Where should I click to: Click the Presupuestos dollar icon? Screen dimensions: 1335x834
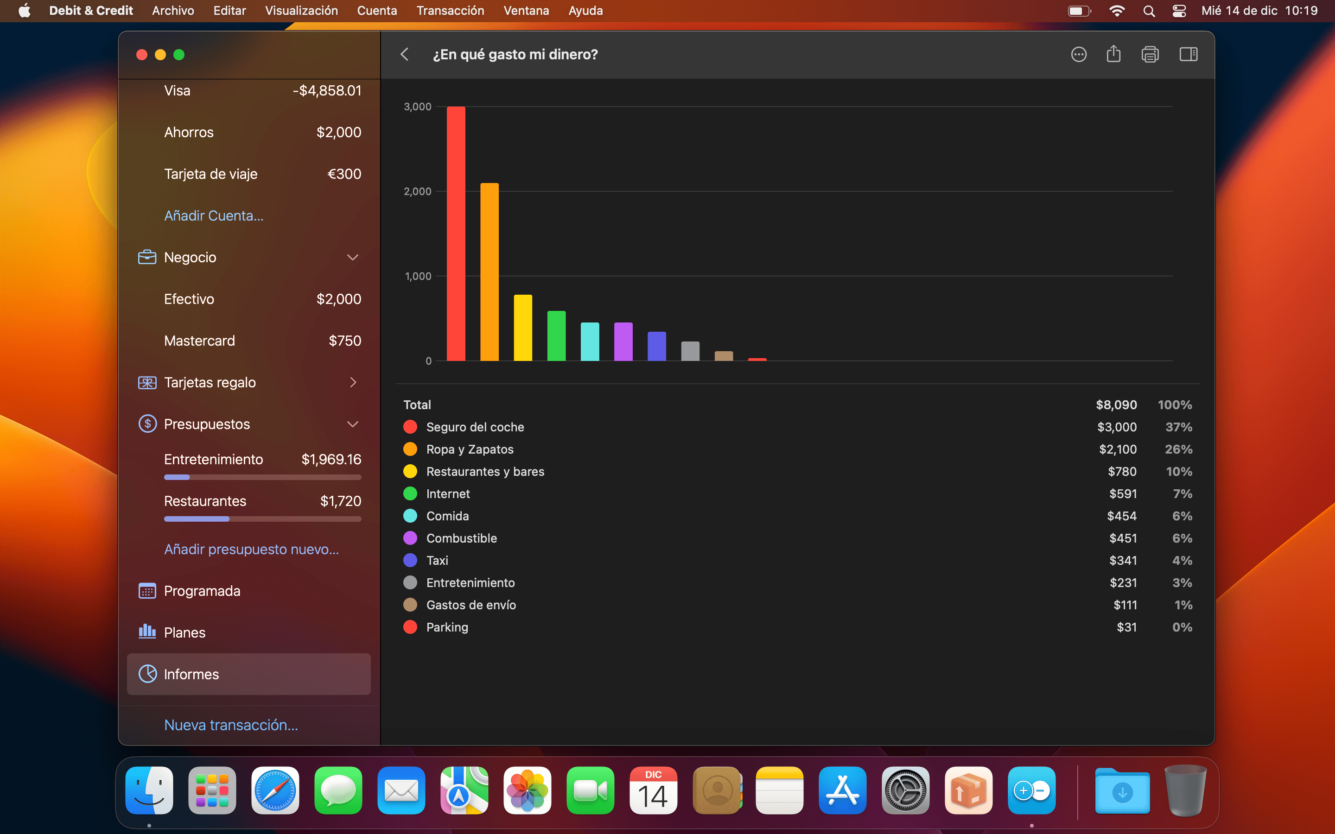[147, 423]
